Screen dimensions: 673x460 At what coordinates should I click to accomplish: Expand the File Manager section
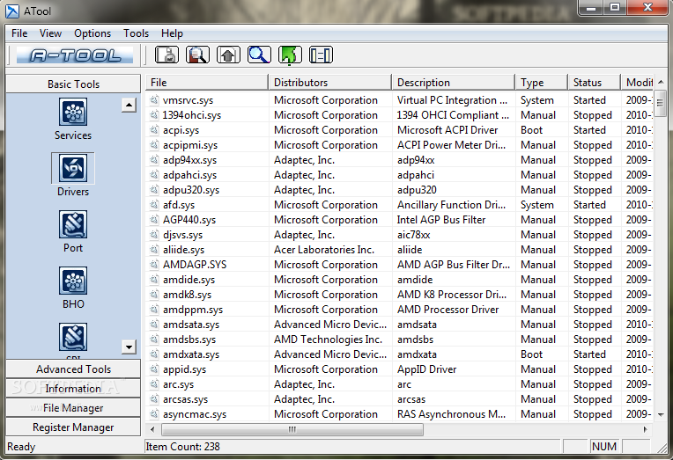[73, 408]
